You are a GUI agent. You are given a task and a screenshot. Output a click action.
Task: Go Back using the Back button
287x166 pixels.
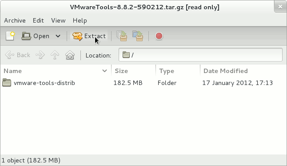[x=18, y=55]
